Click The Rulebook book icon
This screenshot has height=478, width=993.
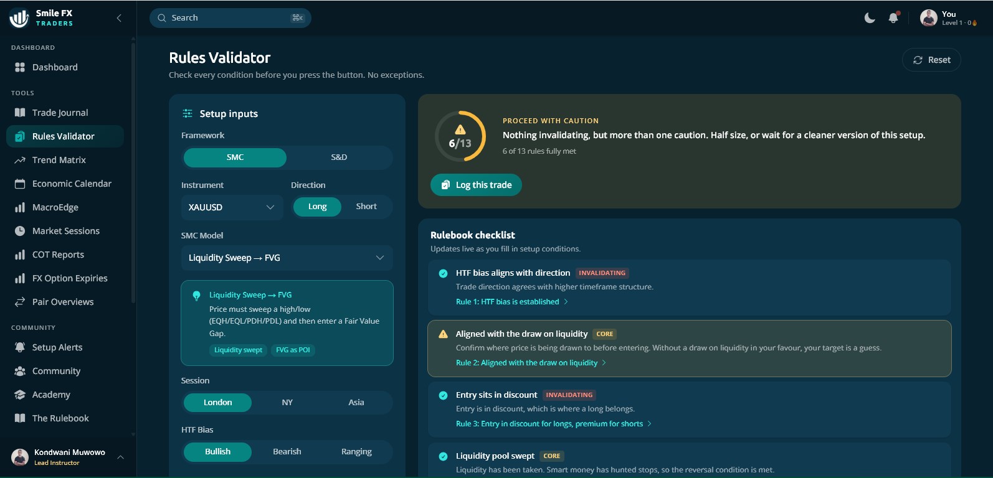tap(20, 418)
